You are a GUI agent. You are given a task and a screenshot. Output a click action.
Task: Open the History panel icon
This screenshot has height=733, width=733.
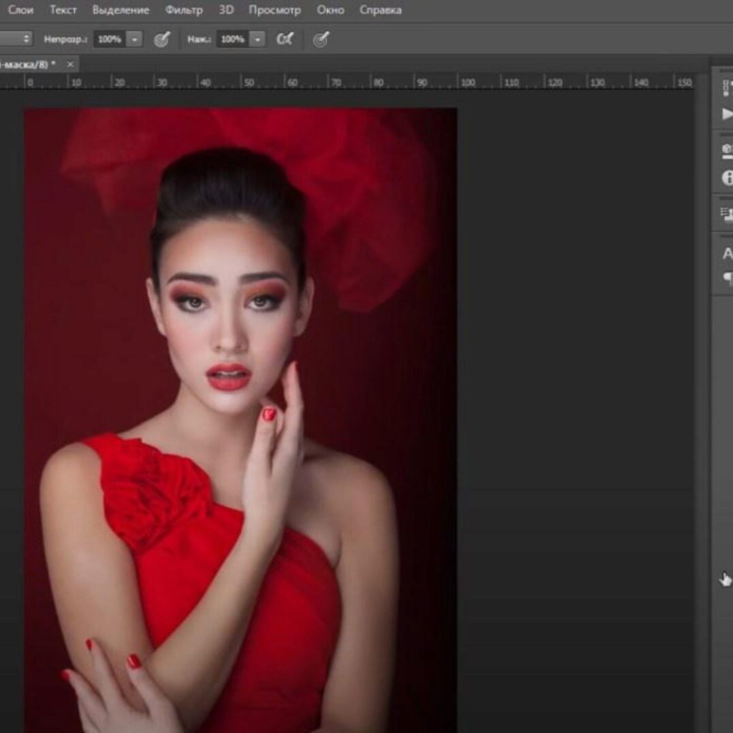727,88
